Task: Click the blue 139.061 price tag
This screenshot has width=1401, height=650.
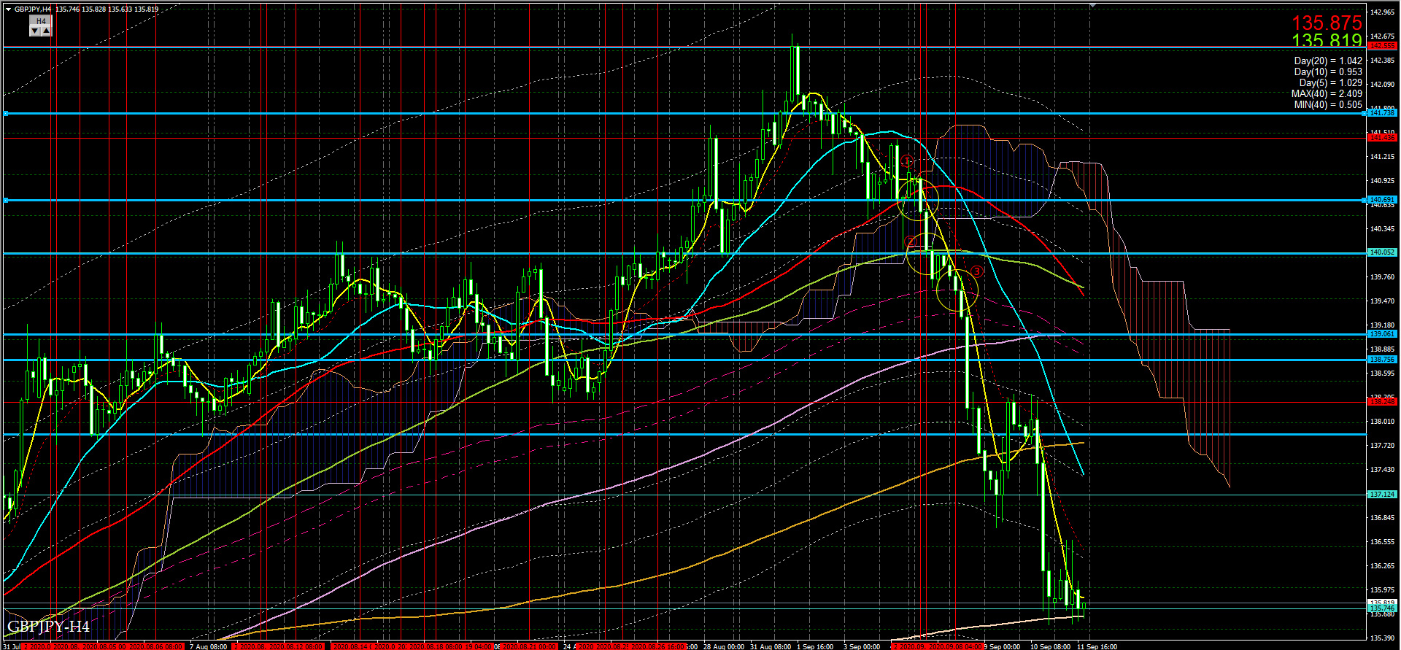Action: 1381,334
